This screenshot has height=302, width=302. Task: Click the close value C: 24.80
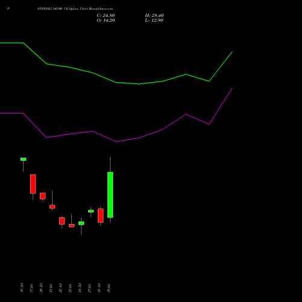tap(106, 16)
